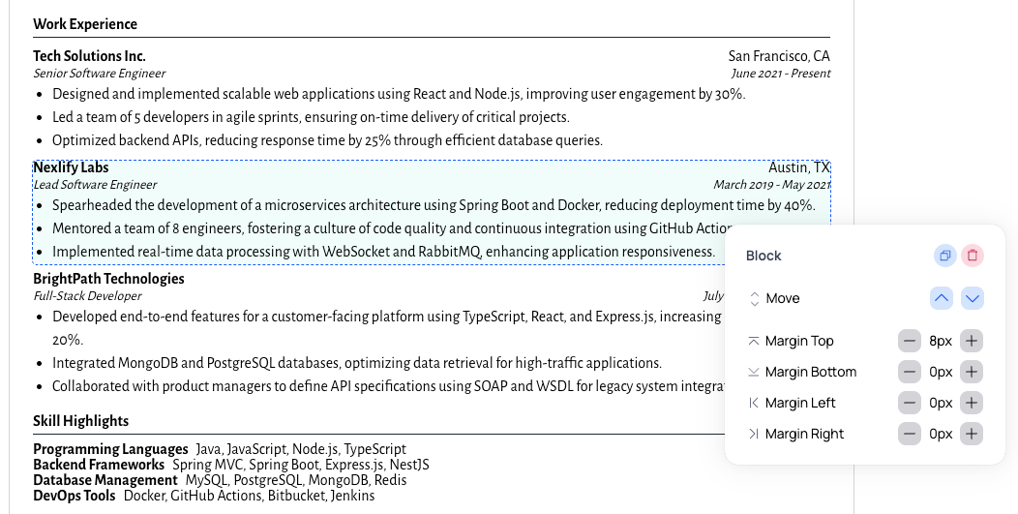
Task: Click the MySQL, PostgreSQL, MongoDB, Redis list
Action: [x=296, y=480]
